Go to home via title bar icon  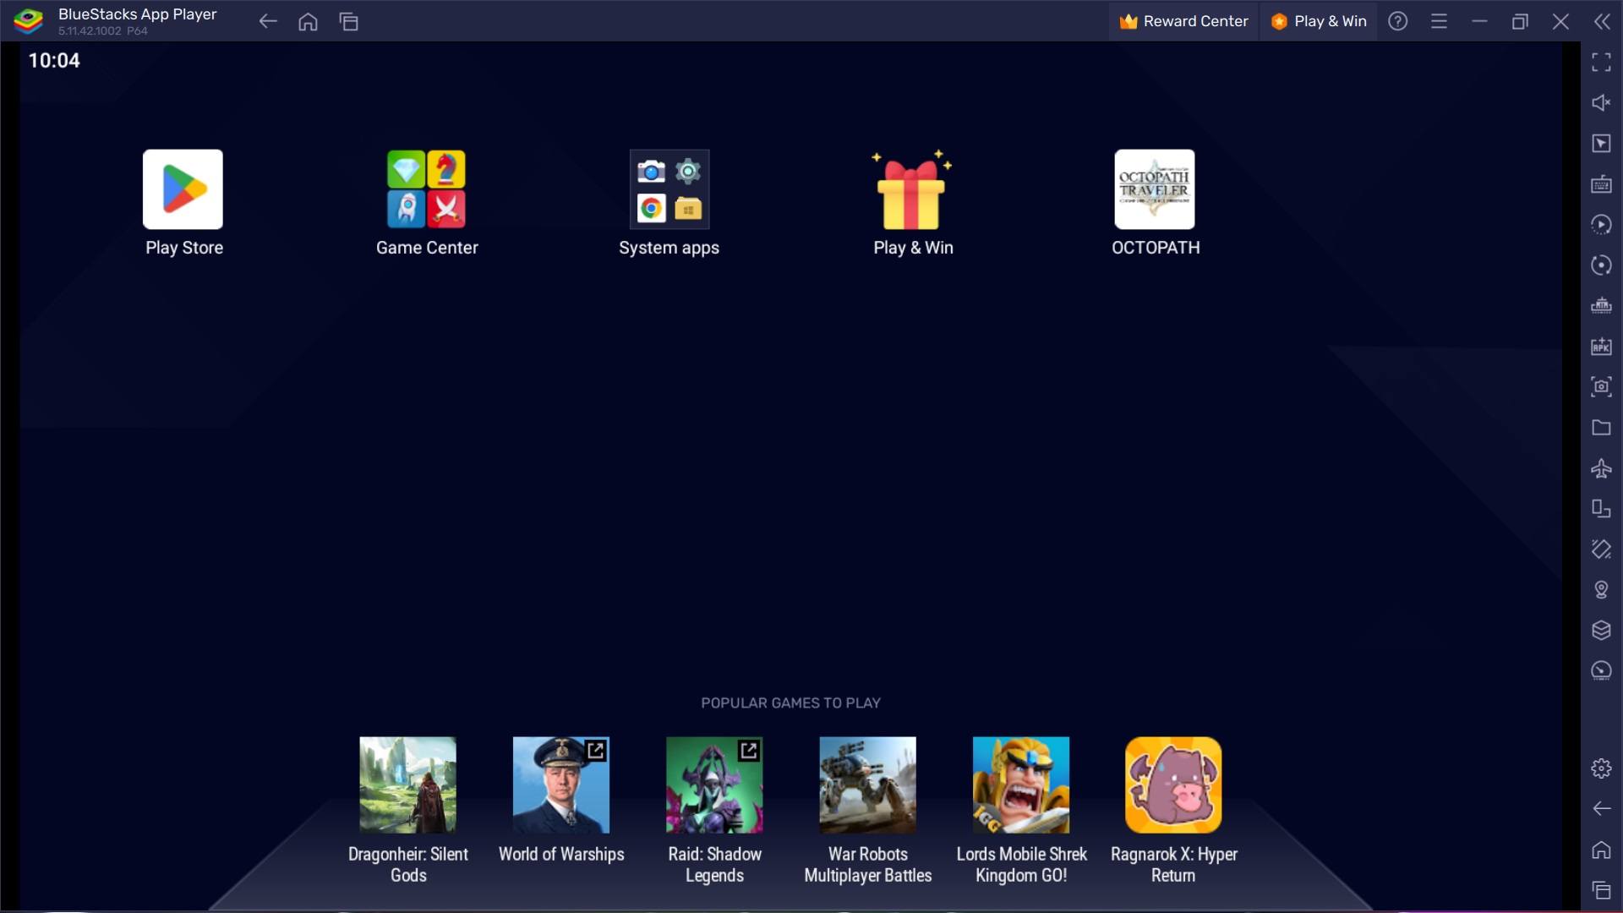[x=309, y=21]
